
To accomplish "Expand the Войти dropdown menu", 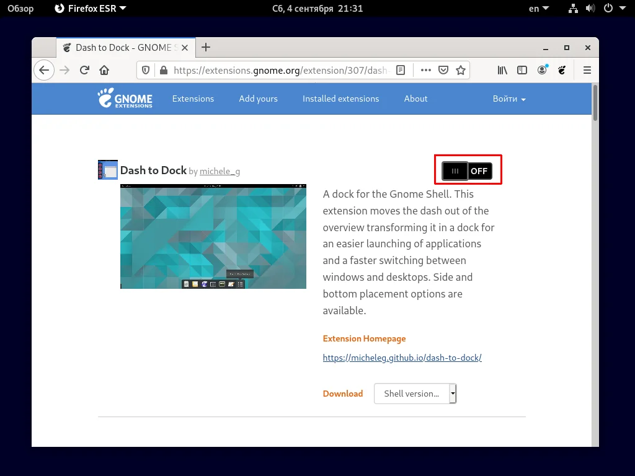I will coord(508,99).
